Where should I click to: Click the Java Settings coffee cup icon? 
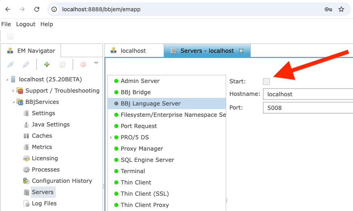point(26,124)
